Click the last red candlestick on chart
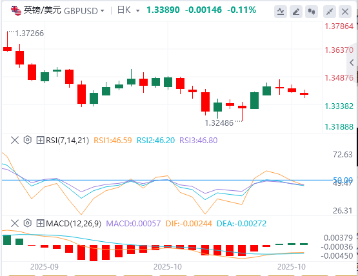Screen dimensions: 358x276 304,94
